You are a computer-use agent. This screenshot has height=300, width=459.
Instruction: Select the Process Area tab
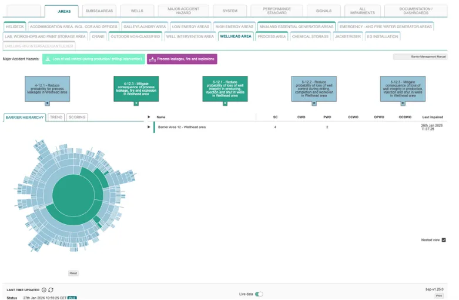(272, 36)
